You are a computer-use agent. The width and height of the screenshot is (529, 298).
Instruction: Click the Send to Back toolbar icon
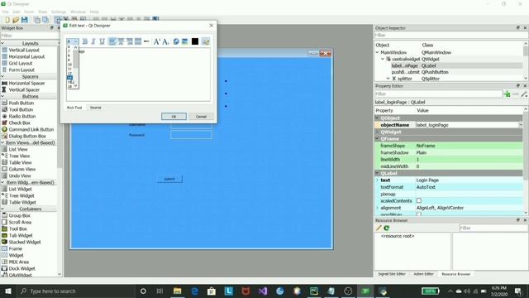tap(36, 20)
